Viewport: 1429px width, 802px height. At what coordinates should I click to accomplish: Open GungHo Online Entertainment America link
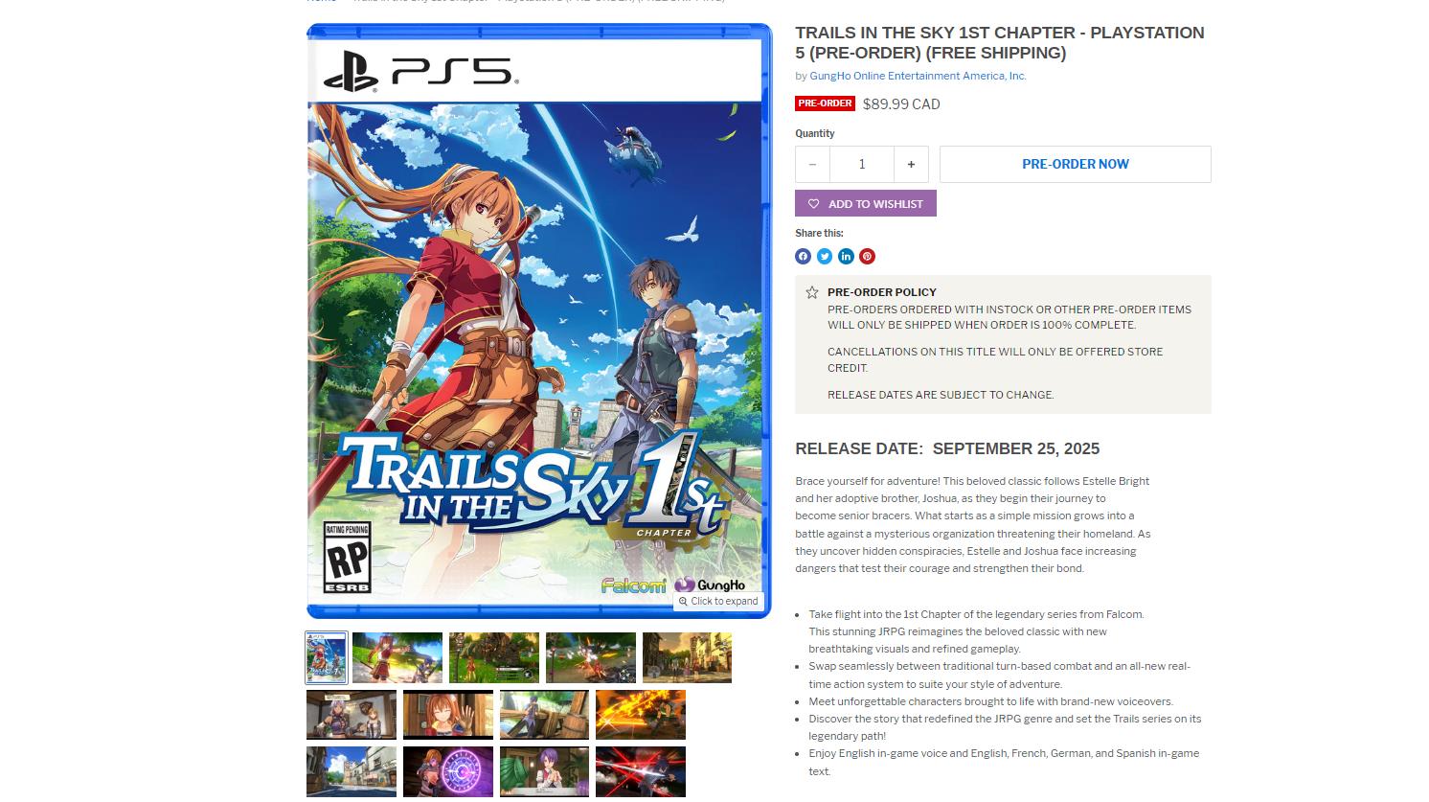tap(918, 76)
